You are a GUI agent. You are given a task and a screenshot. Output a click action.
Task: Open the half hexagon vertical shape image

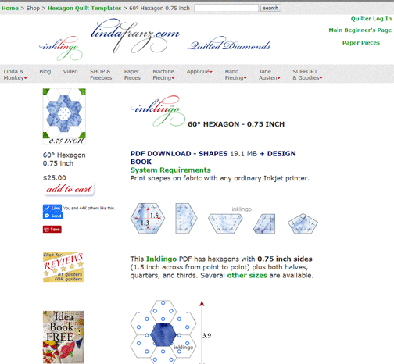point(186,218)
